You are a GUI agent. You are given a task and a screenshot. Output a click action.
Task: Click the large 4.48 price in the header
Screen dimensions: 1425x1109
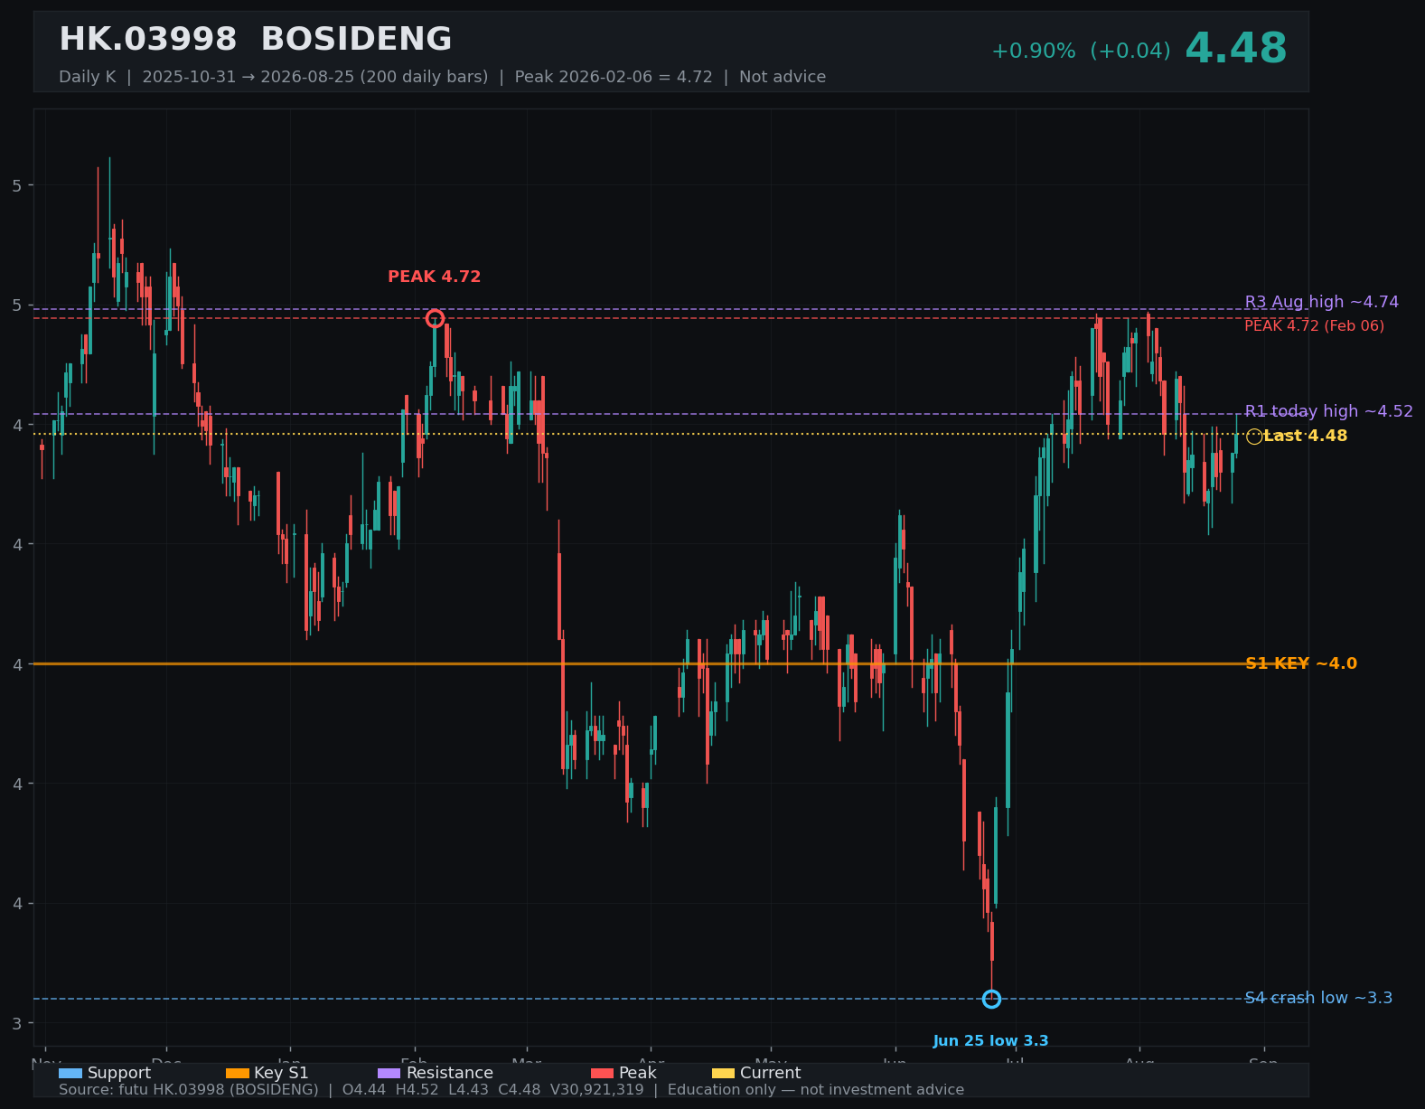(1236, 49)
